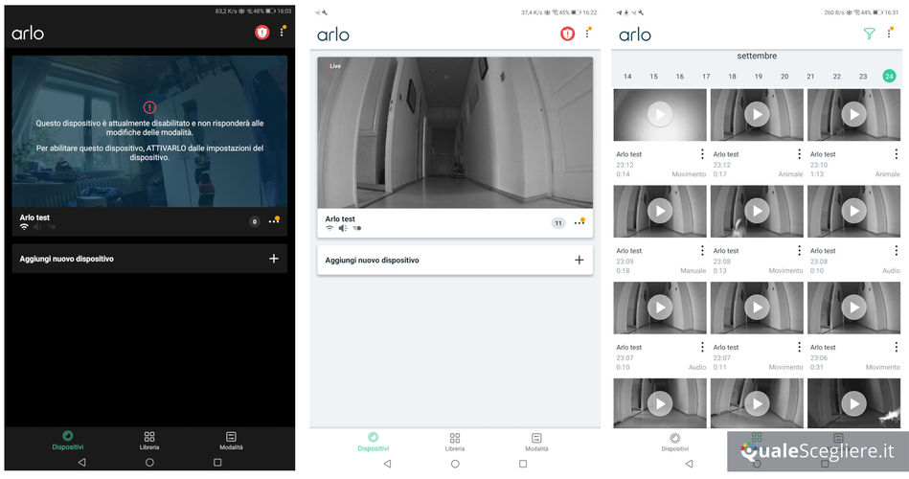Open the live hallway camera feed

[x=455, y=132]
